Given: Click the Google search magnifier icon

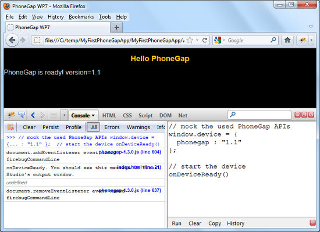Looking at the screenshot, I should [x=273, y=40].
